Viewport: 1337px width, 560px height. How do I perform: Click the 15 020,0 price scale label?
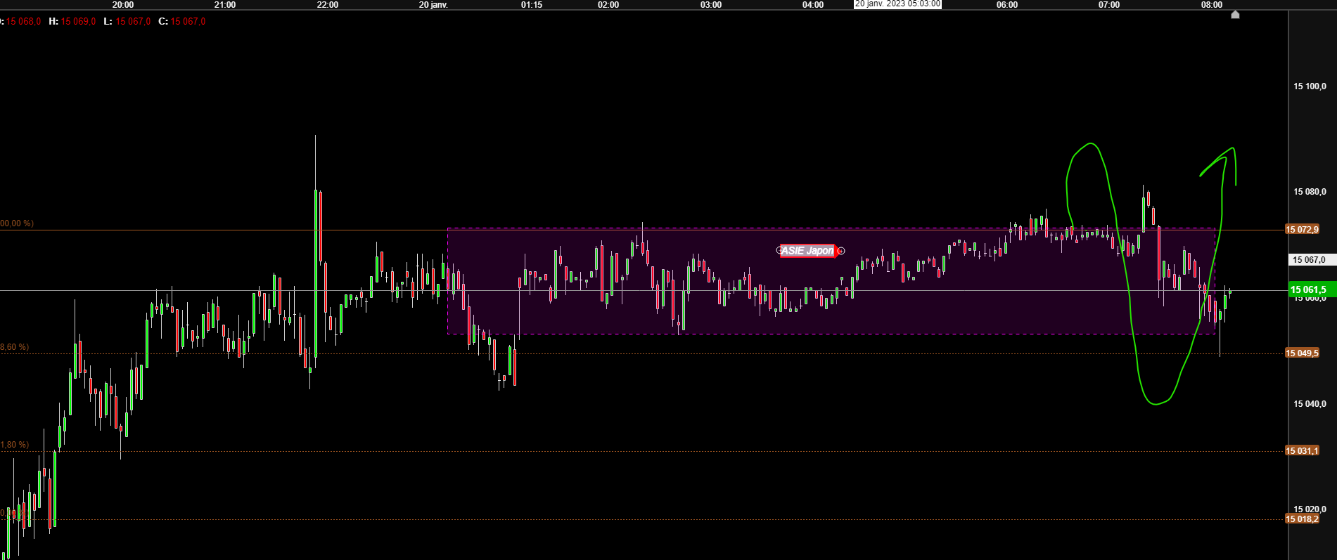[x=1310, y=509]
